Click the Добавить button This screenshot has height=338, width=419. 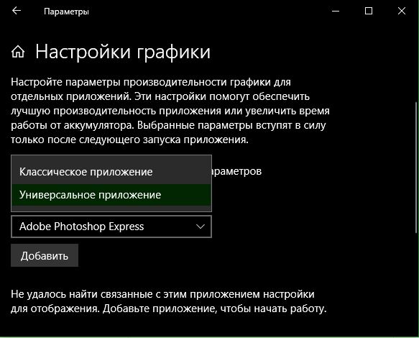point(45,255)
